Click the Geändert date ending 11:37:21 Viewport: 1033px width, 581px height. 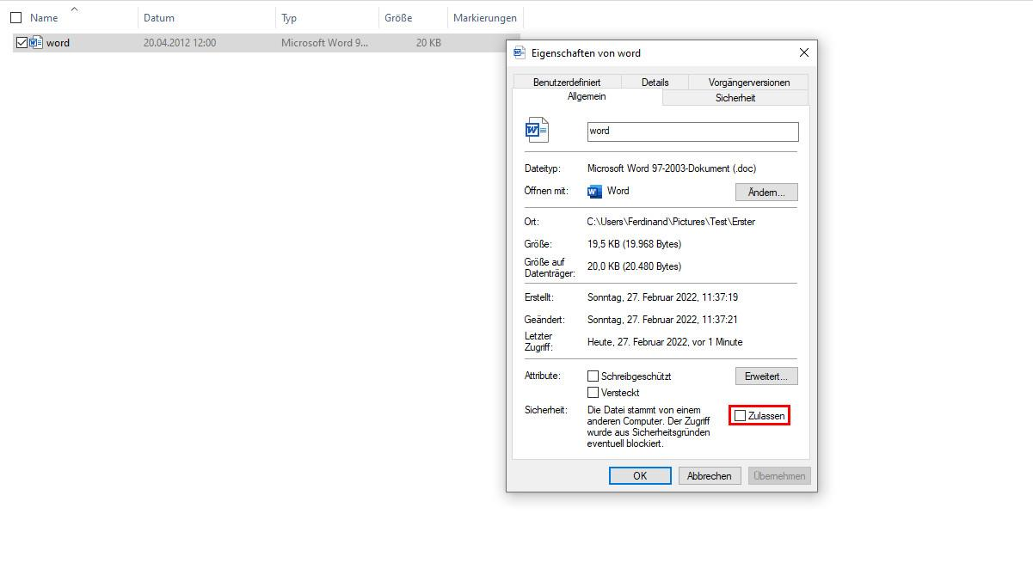coord(662,320)
